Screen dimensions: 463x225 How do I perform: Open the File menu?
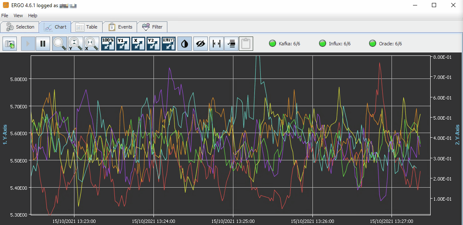[5, 16]
